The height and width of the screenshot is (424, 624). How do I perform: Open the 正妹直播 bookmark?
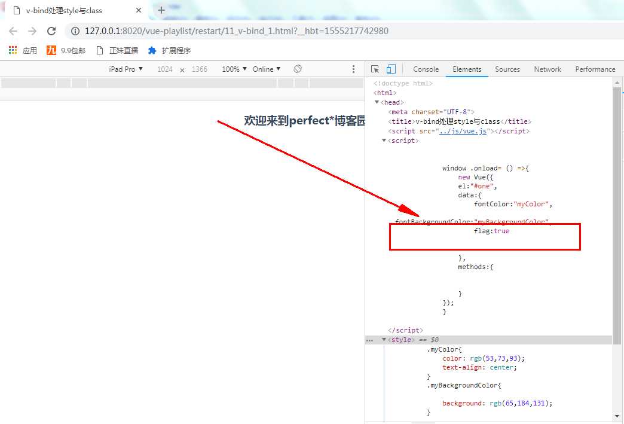point(117,51)
